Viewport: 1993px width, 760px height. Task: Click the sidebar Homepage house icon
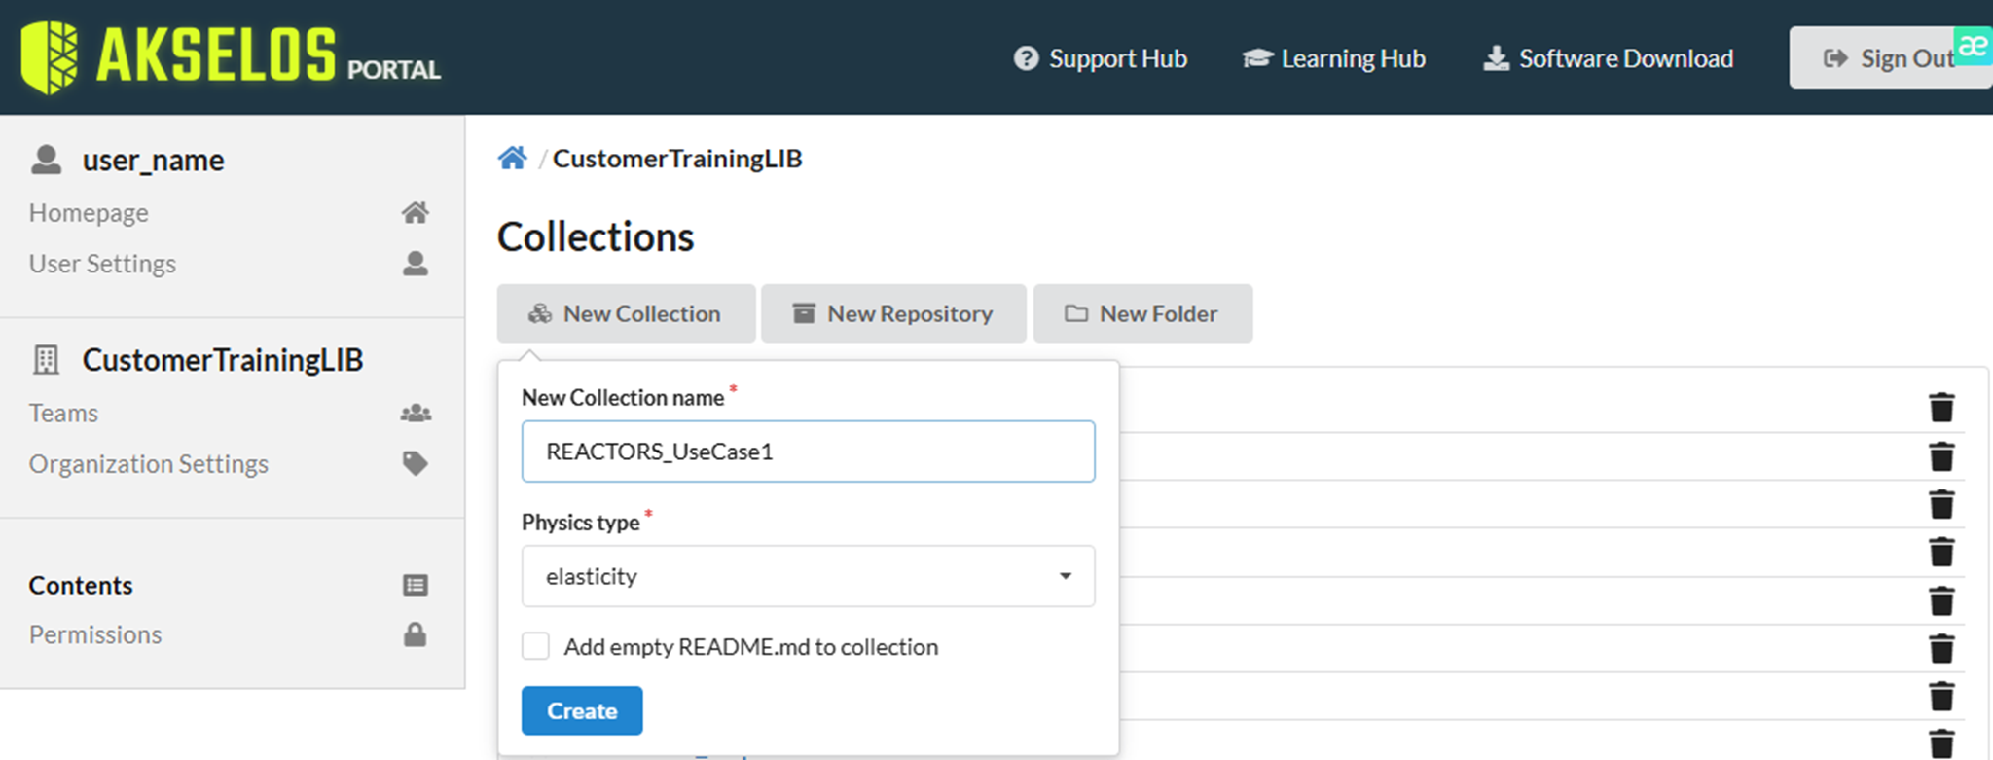(x=416, y=212)
